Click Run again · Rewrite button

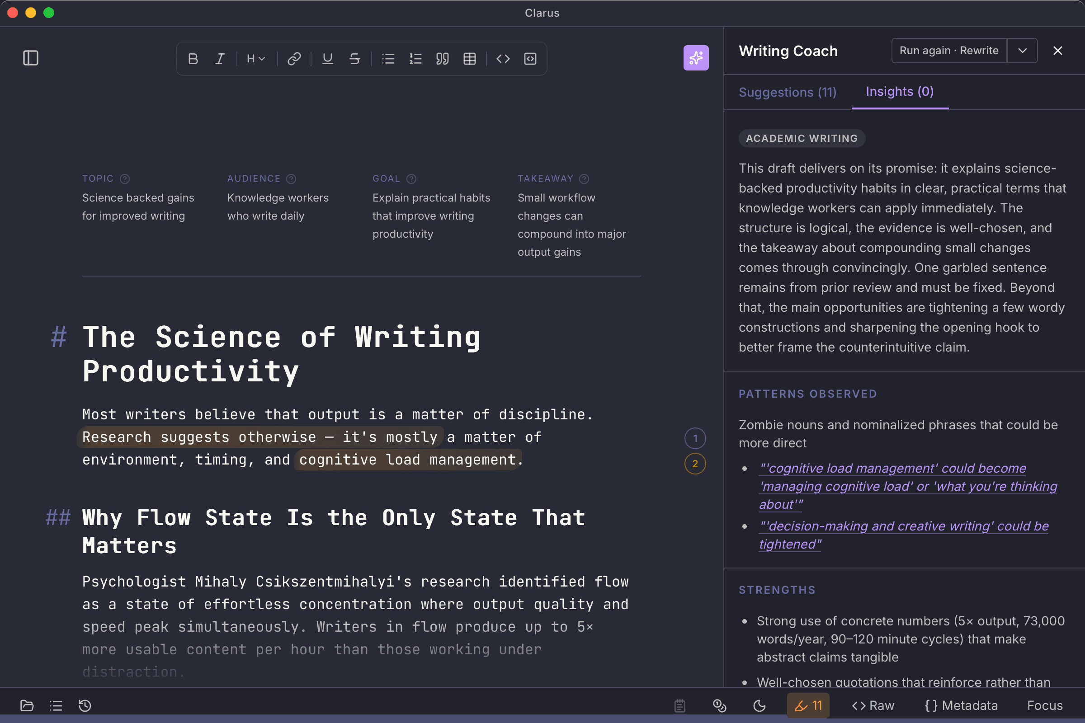point(949,51)
